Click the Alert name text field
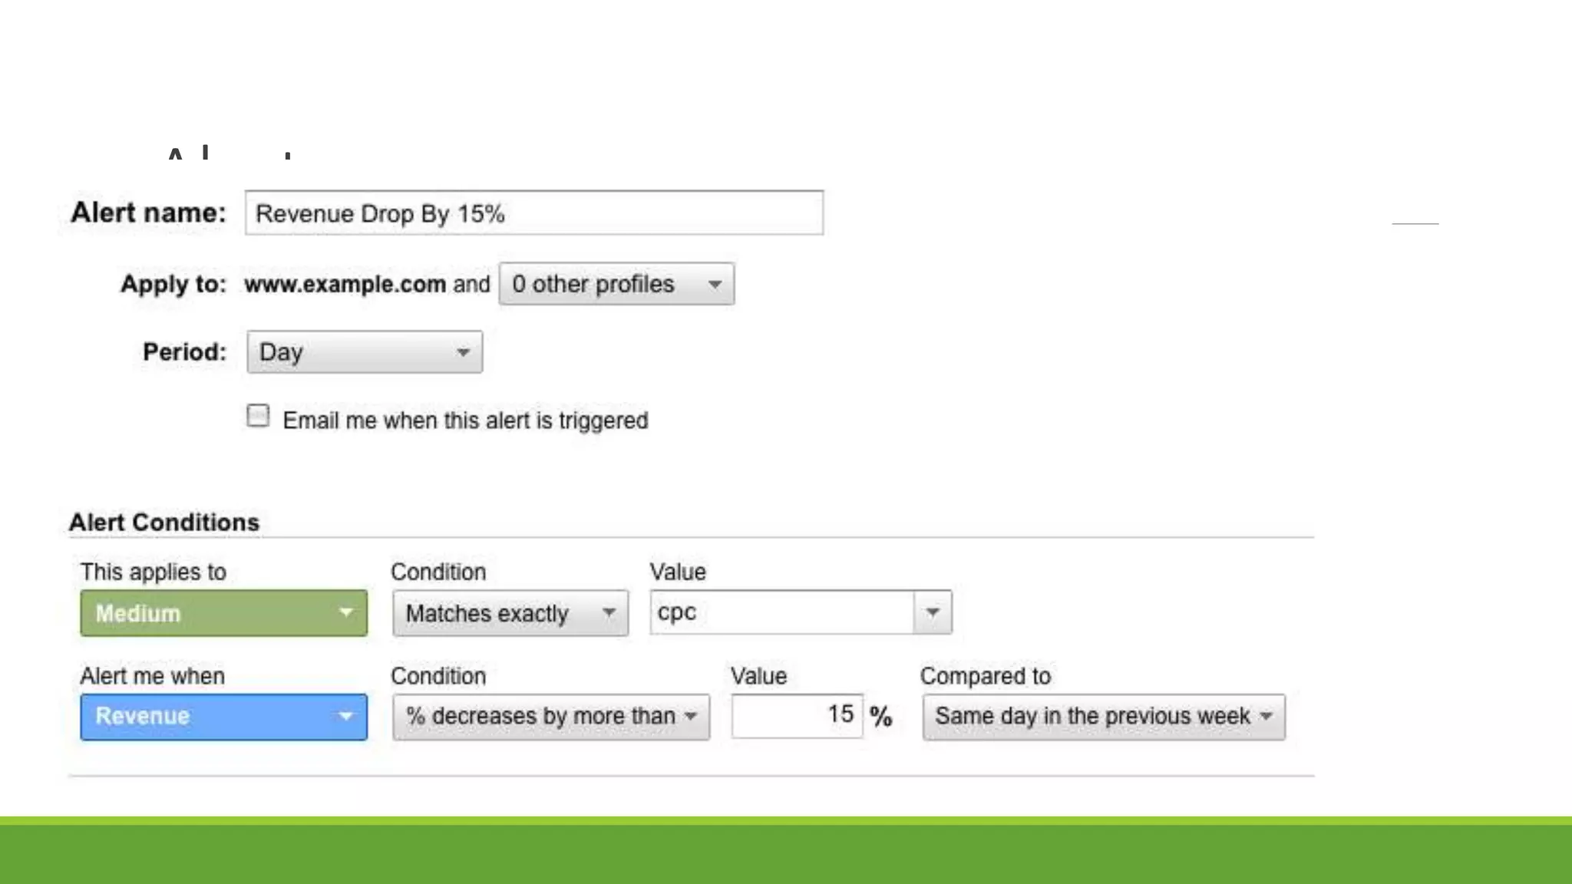 click(x=533, y=213)
